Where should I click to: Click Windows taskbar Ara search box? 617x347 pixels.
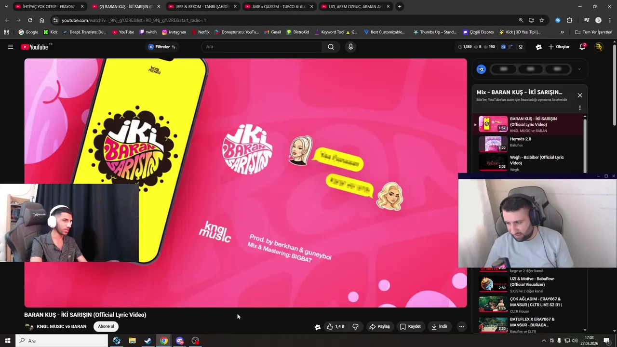click(x=62, y=341)
